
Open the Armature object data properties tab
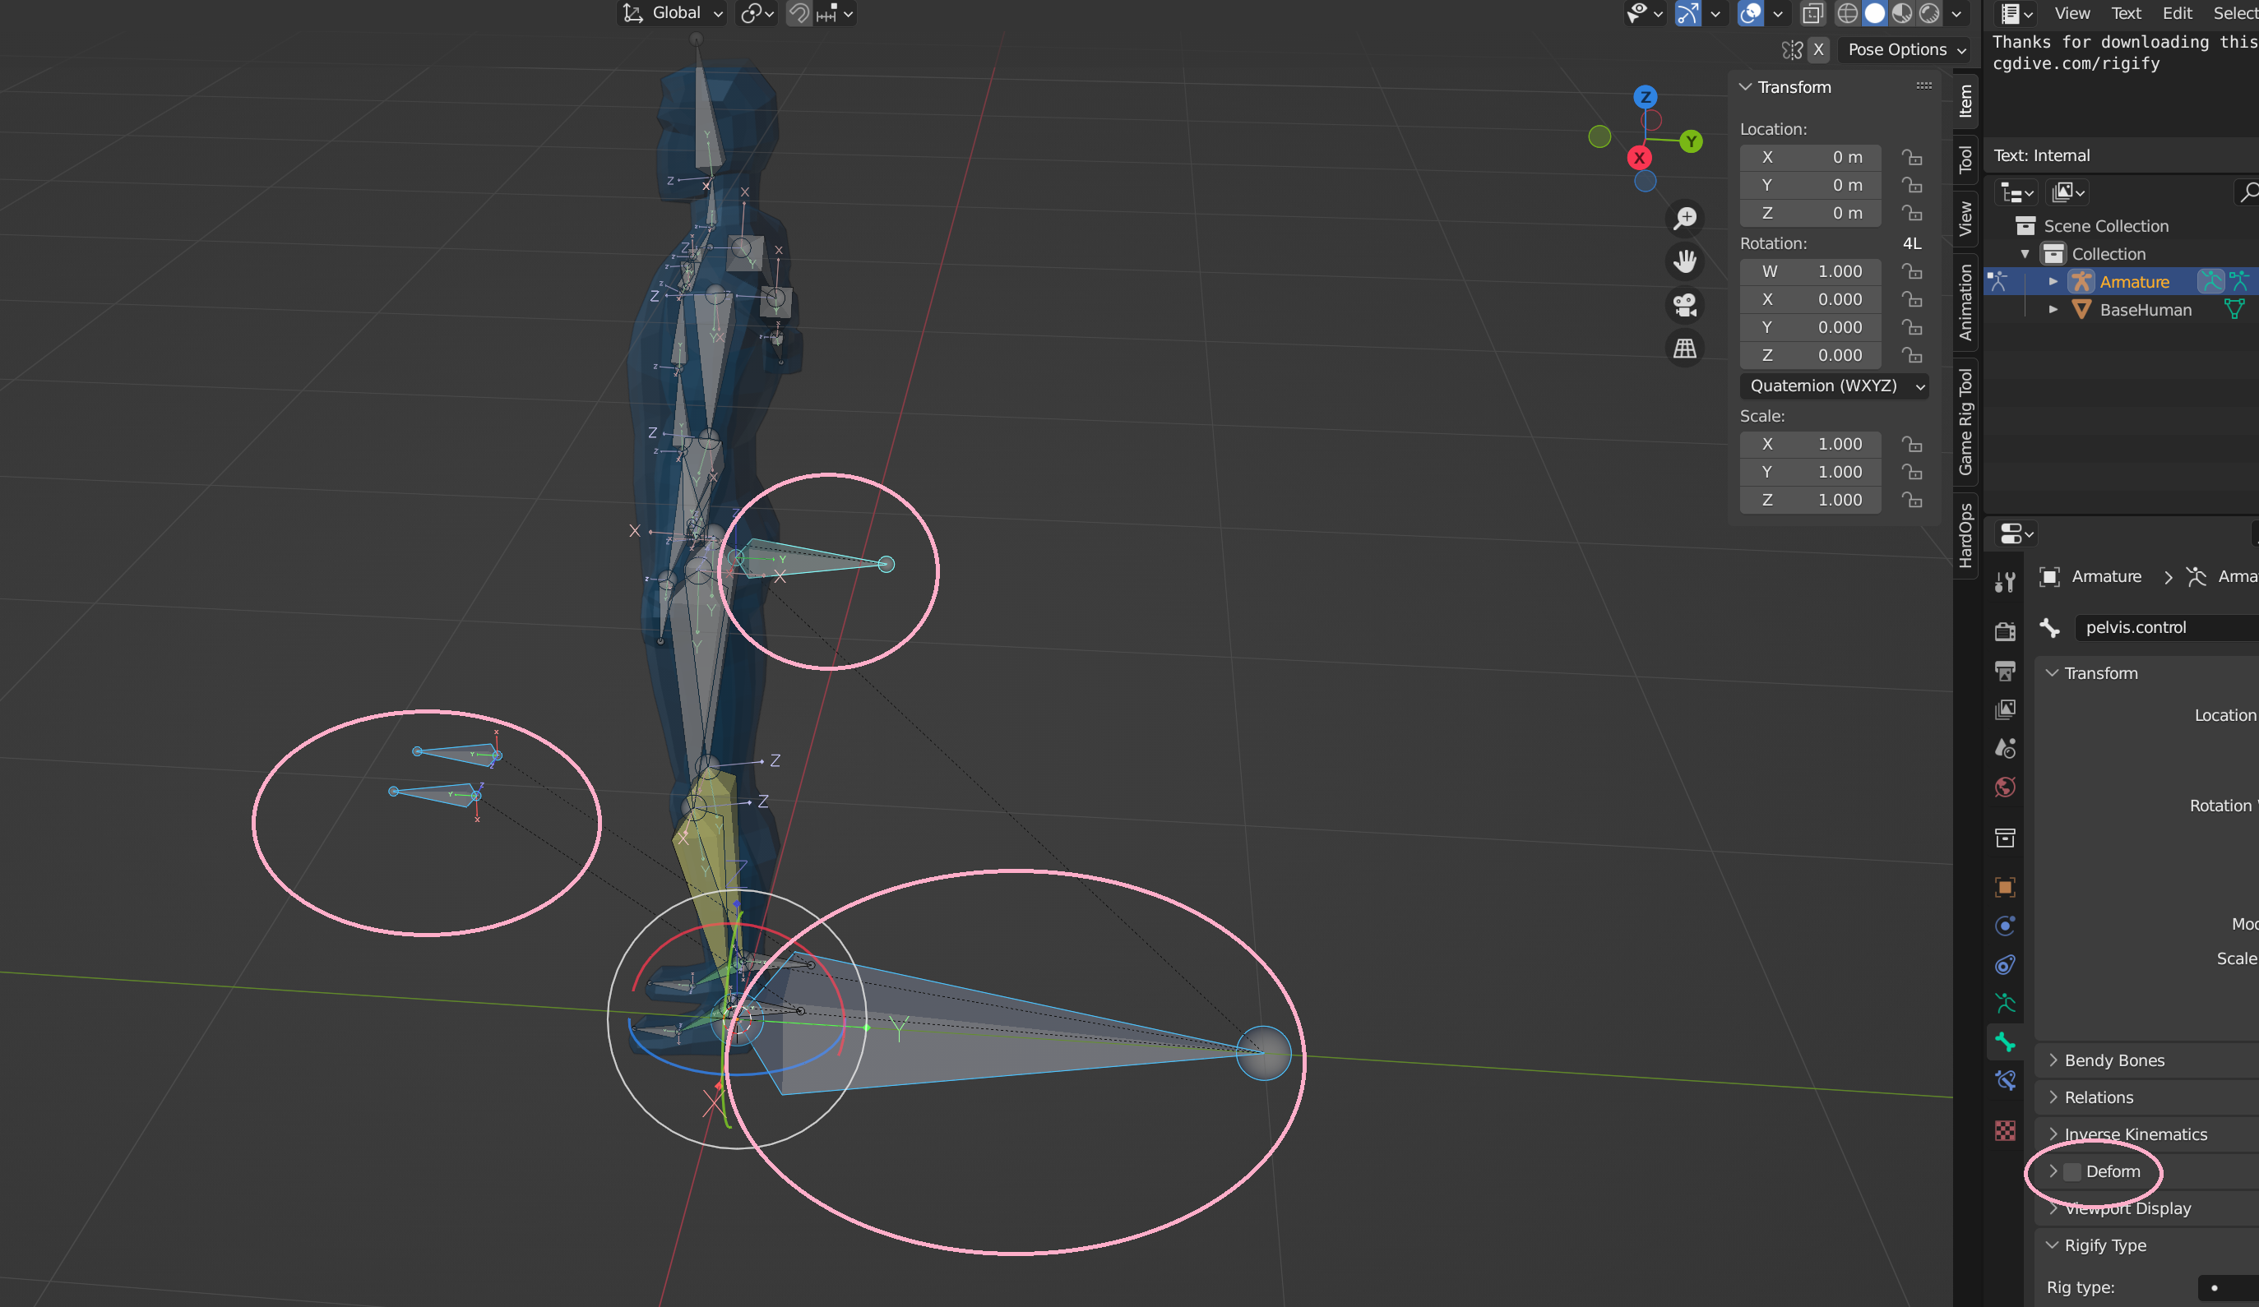(2006, 1004)
